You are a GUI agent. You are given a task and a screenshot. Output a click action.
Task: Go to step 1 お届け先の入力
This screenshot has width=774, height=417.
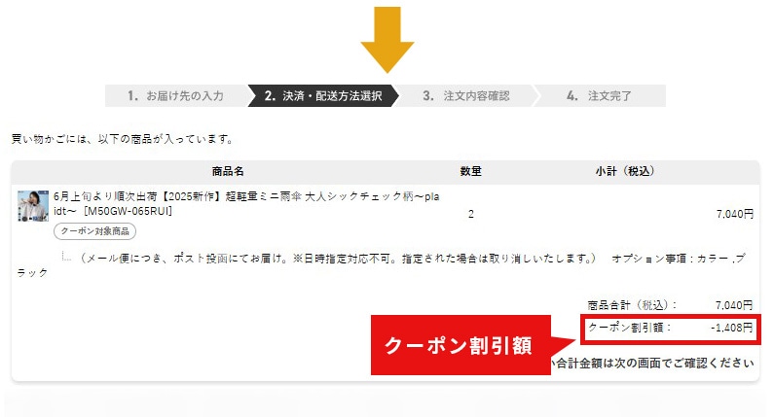pos(175,95)
